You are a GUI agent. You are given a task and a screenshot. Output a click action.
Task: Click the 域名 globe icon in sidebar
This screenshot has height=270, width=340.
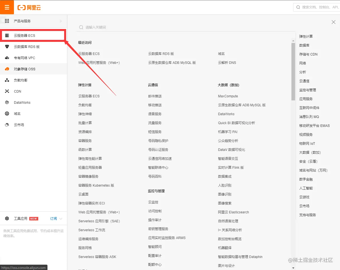click(x=7, y=114)
